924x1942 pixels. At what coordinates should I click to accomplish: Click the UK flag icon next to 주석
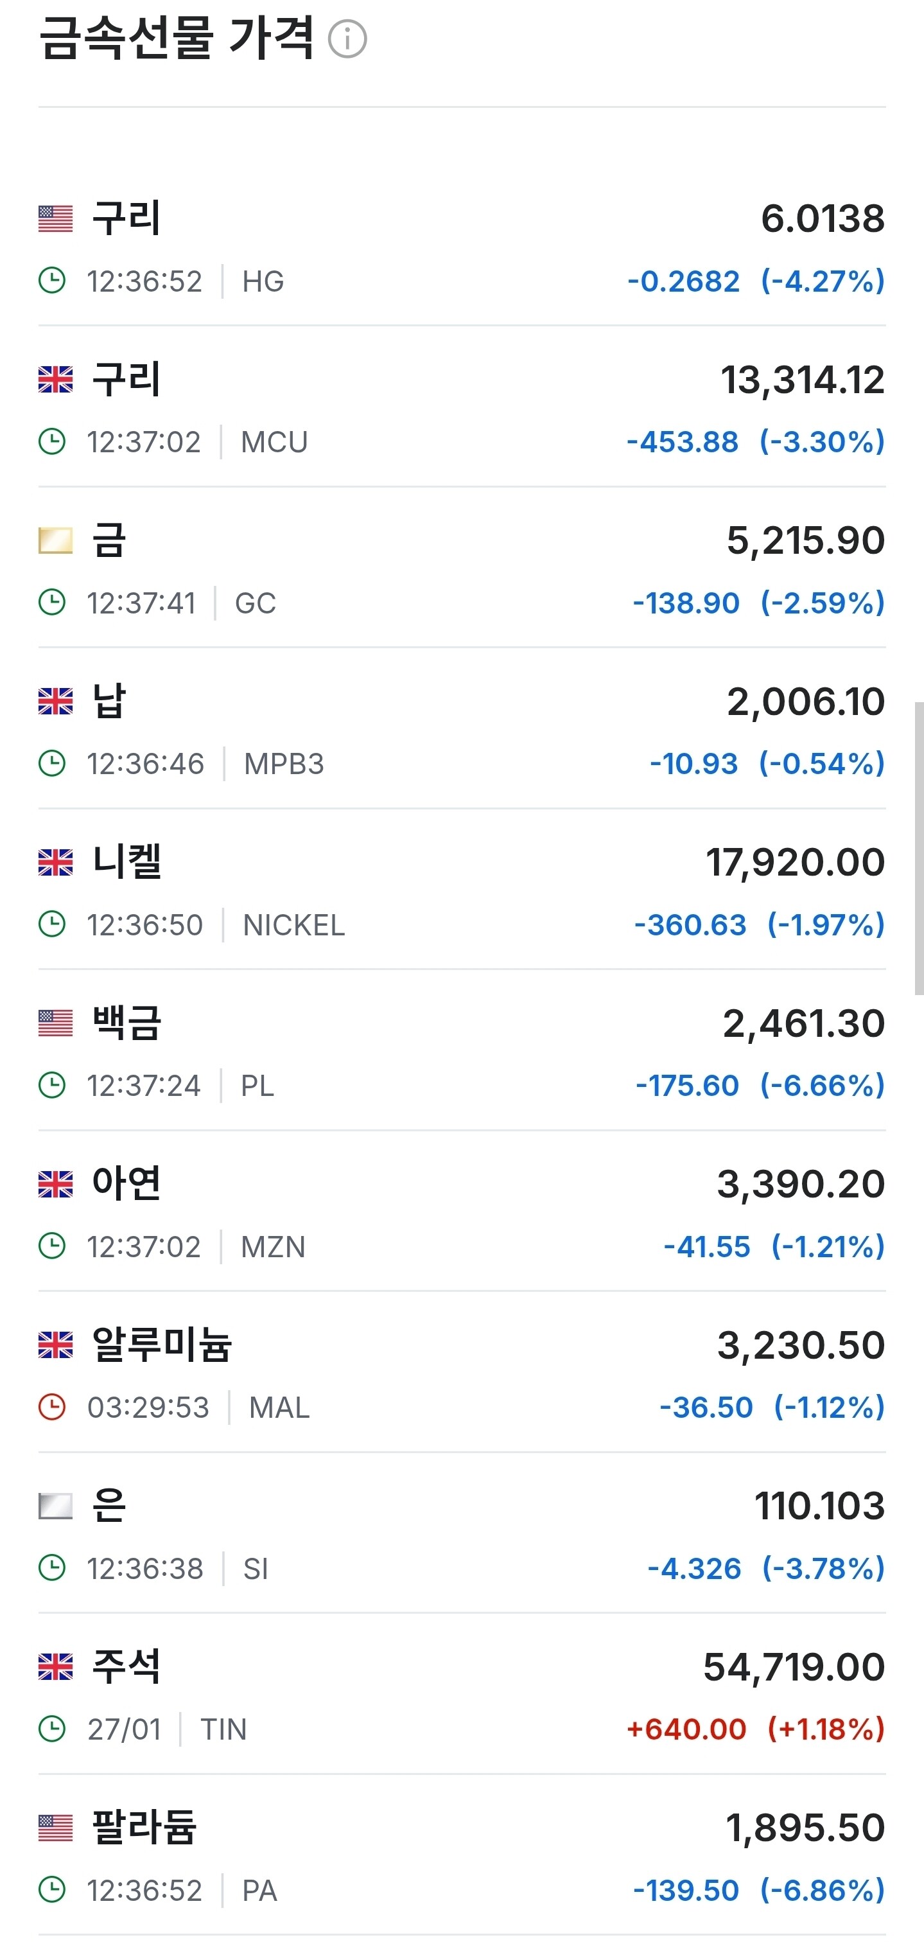[56, 1667]
